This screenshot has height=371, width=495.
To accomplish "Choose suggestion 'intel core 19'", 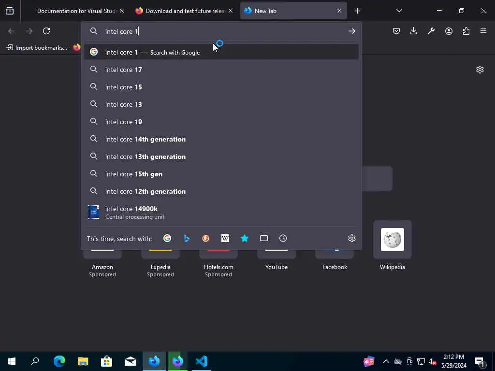I will (x=221, y=122).
